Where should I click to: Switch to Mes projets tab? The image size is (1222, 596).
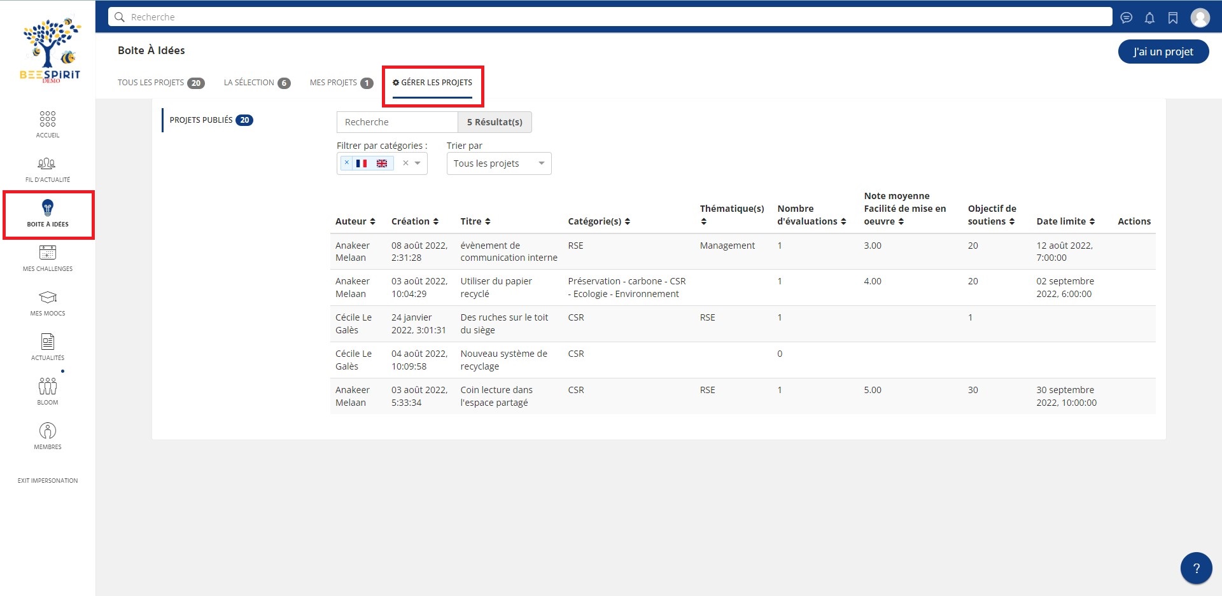[x=341, y=83]
